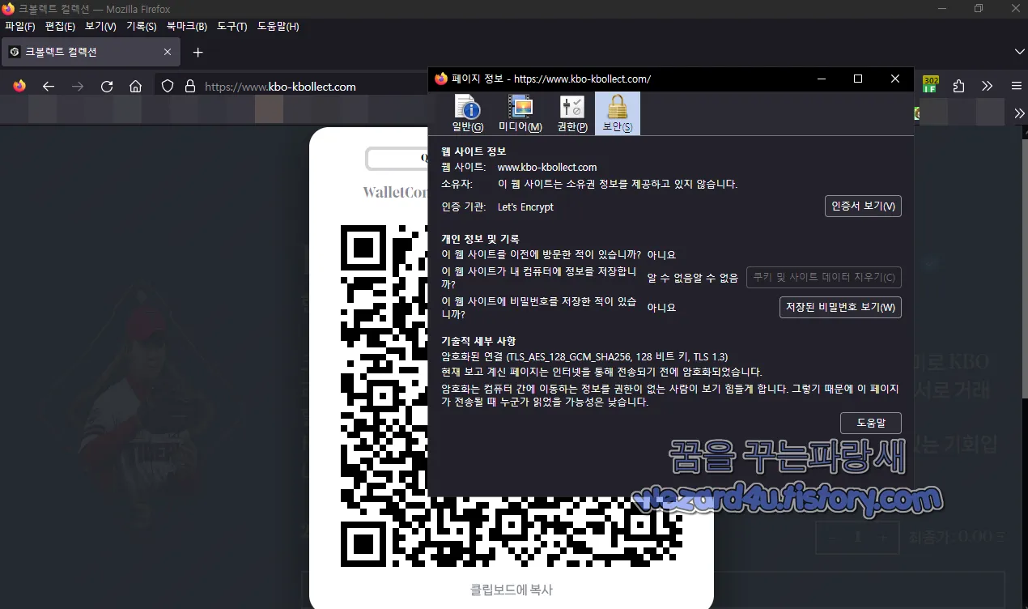The width and height of the screenshot is (1028, 609).
Task: Expand bookmarks toolbar overflow chevron
Action: click(x=1019, y=114)
